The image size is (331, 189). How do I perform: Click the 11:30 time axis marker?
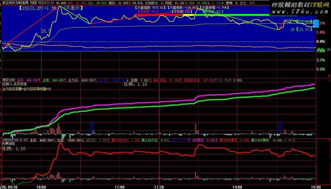[x=159, y=187]
